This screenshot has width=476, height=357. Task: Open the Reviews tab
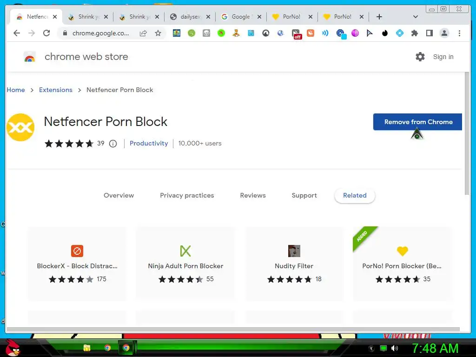(253, 195)
